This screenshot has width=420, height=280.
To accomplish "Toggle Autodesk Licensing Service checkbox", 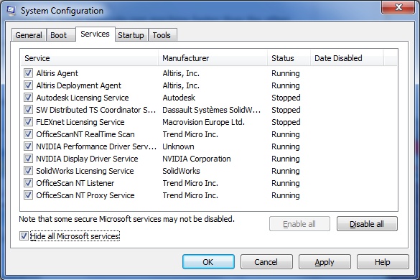I will pyautogui.click(x=28, y=97).
